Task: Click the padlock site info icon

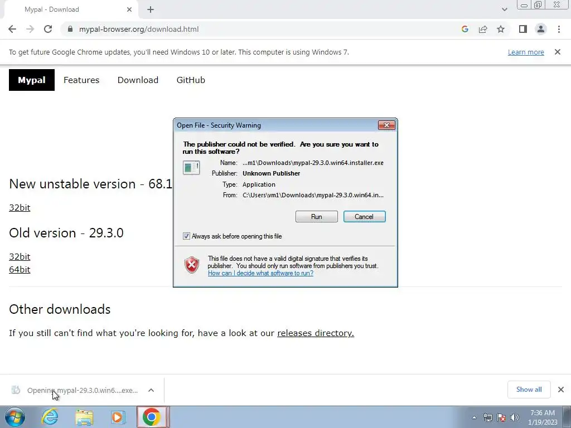Action: pyautogui.click(x=70, y=29)
